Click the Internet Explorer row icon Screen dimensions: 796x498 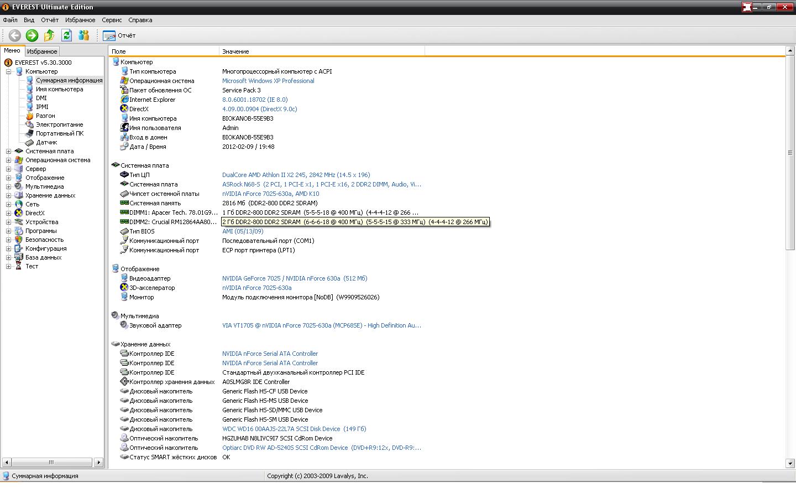pyautogui.click(x=124, y=100)
